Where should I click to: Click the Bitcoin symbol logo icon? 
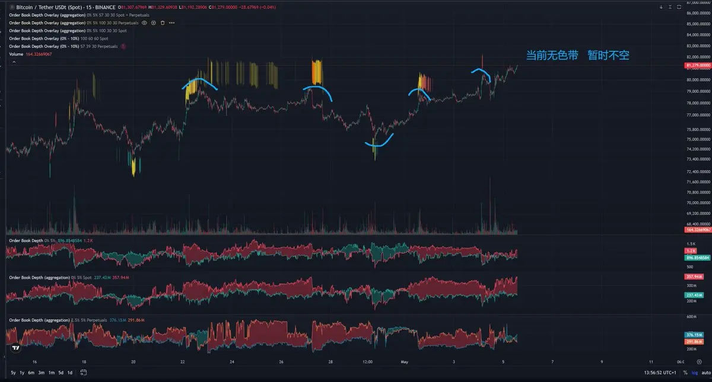point(12,7)
